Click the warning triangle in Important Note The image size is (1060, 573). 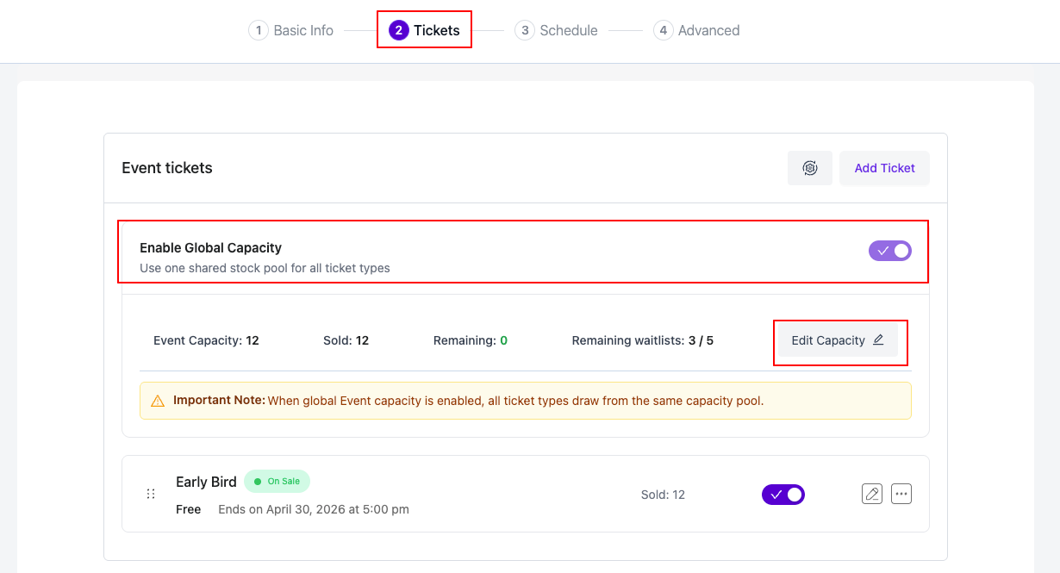coord(156,400)
